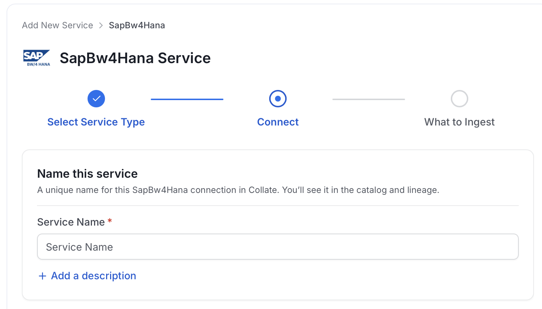The image size is (542, 309).
Task: Click the completed checkmark step circle
Action: click(96, 99)
